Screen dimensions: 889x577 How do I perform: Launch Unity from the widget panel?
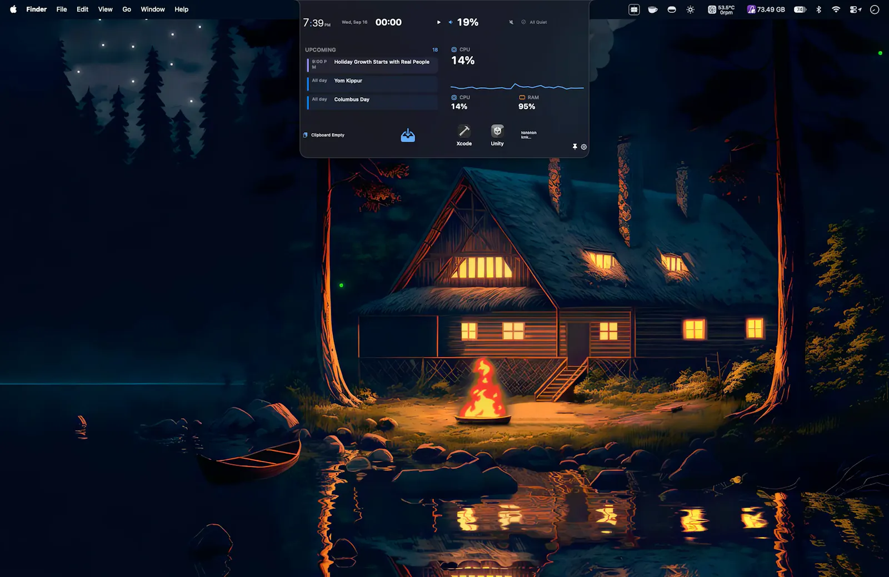(497, 136)
